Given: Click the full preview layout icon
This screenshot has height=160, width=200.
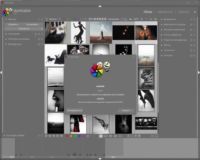Looking at the screenshot, I should click(120, 136).
